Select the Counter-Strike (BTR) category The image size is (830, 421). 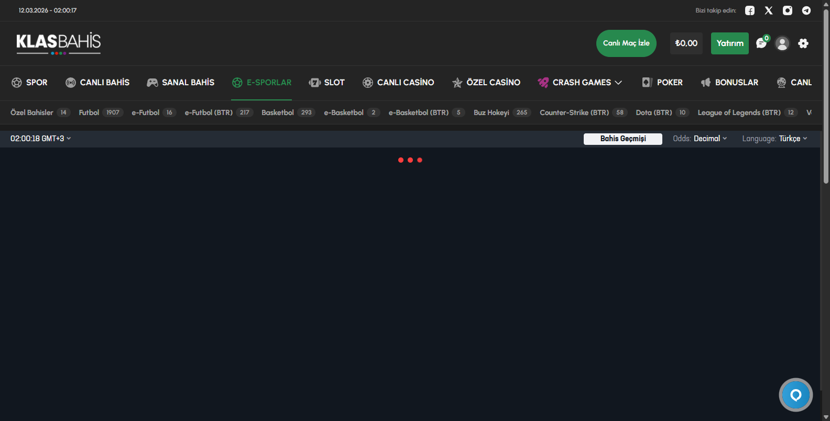click(584, 112)
